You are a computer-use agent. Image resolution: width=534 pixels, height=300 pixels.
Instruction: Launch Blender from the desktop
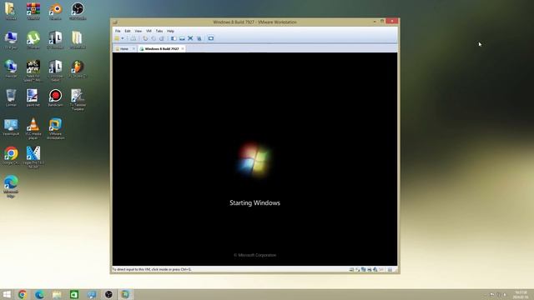click(x=55, y=11)
